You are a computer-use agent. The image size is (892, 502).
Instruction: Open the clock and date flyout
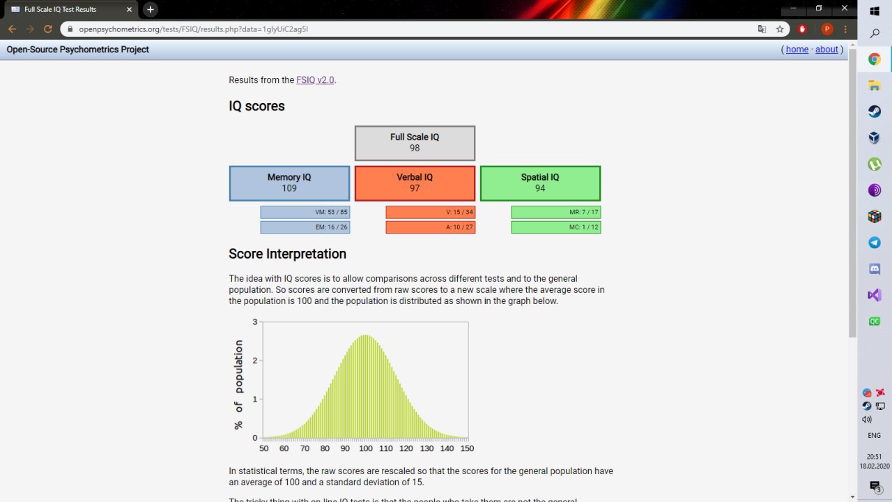pyautogui.click(x=874, y=461)
